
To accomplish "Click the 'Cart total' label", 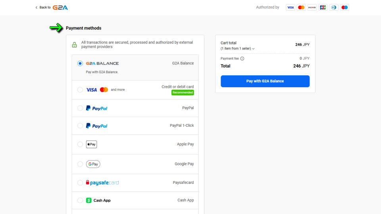I will click(x=229, y=43).
